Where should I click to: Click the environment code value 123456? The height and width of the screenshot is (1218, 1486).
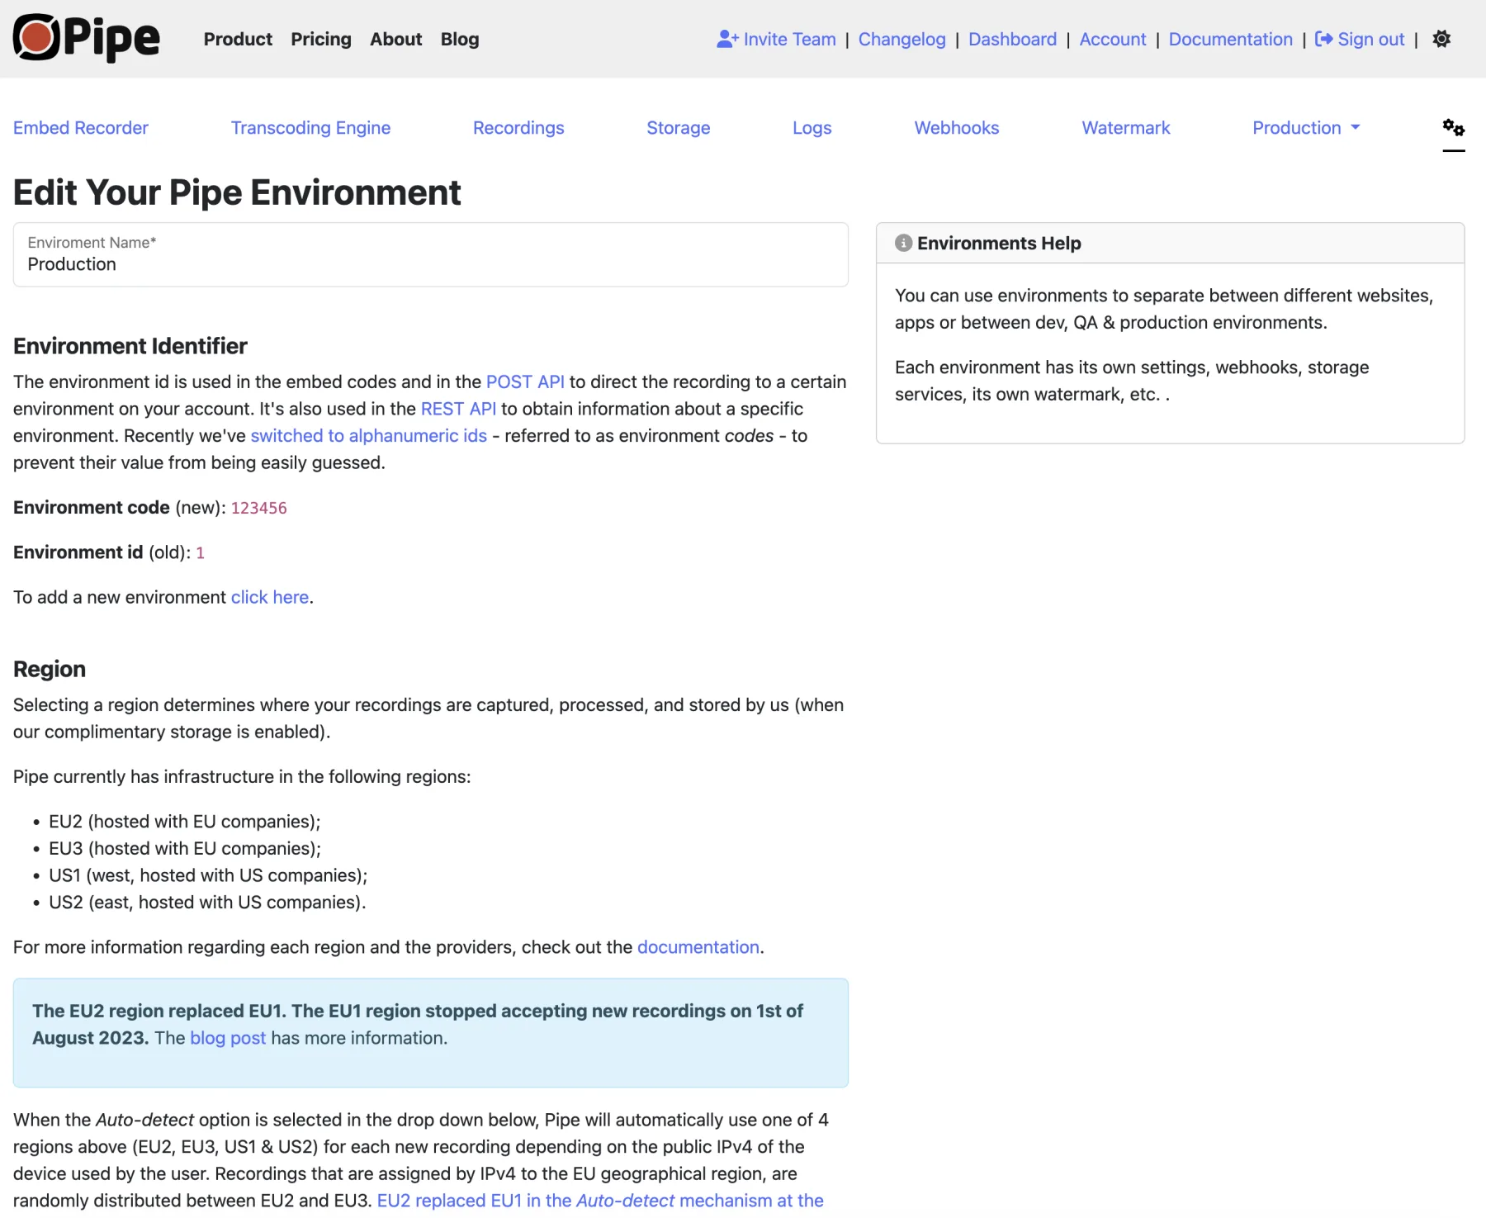[259, 508]
